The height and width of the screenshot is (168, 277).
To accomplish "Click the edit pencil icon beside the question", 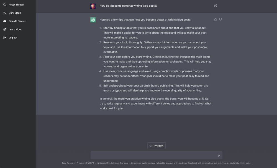I will [x=215, y=6].
